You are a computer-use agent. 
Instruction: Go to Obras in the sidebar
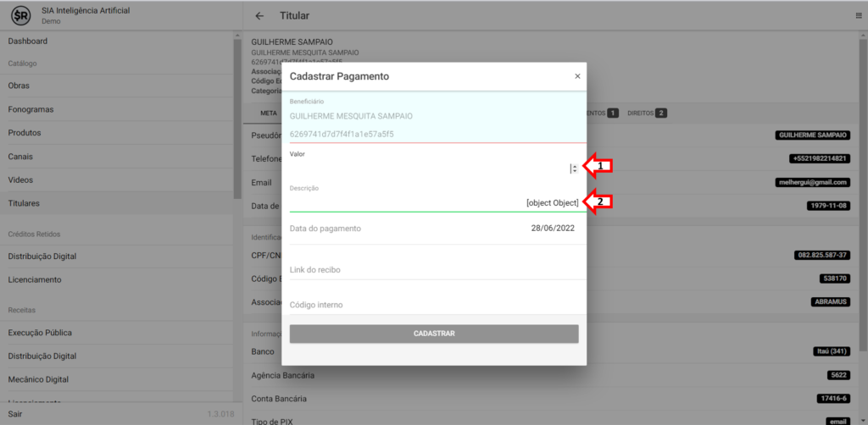coord(19,86)
